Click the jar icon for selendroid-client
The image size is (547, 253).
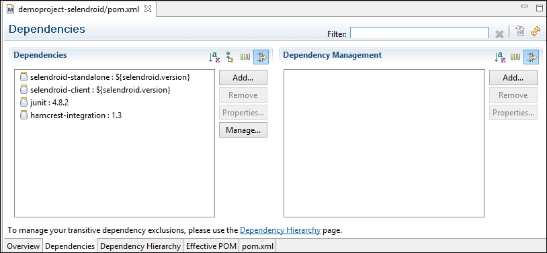24,89
